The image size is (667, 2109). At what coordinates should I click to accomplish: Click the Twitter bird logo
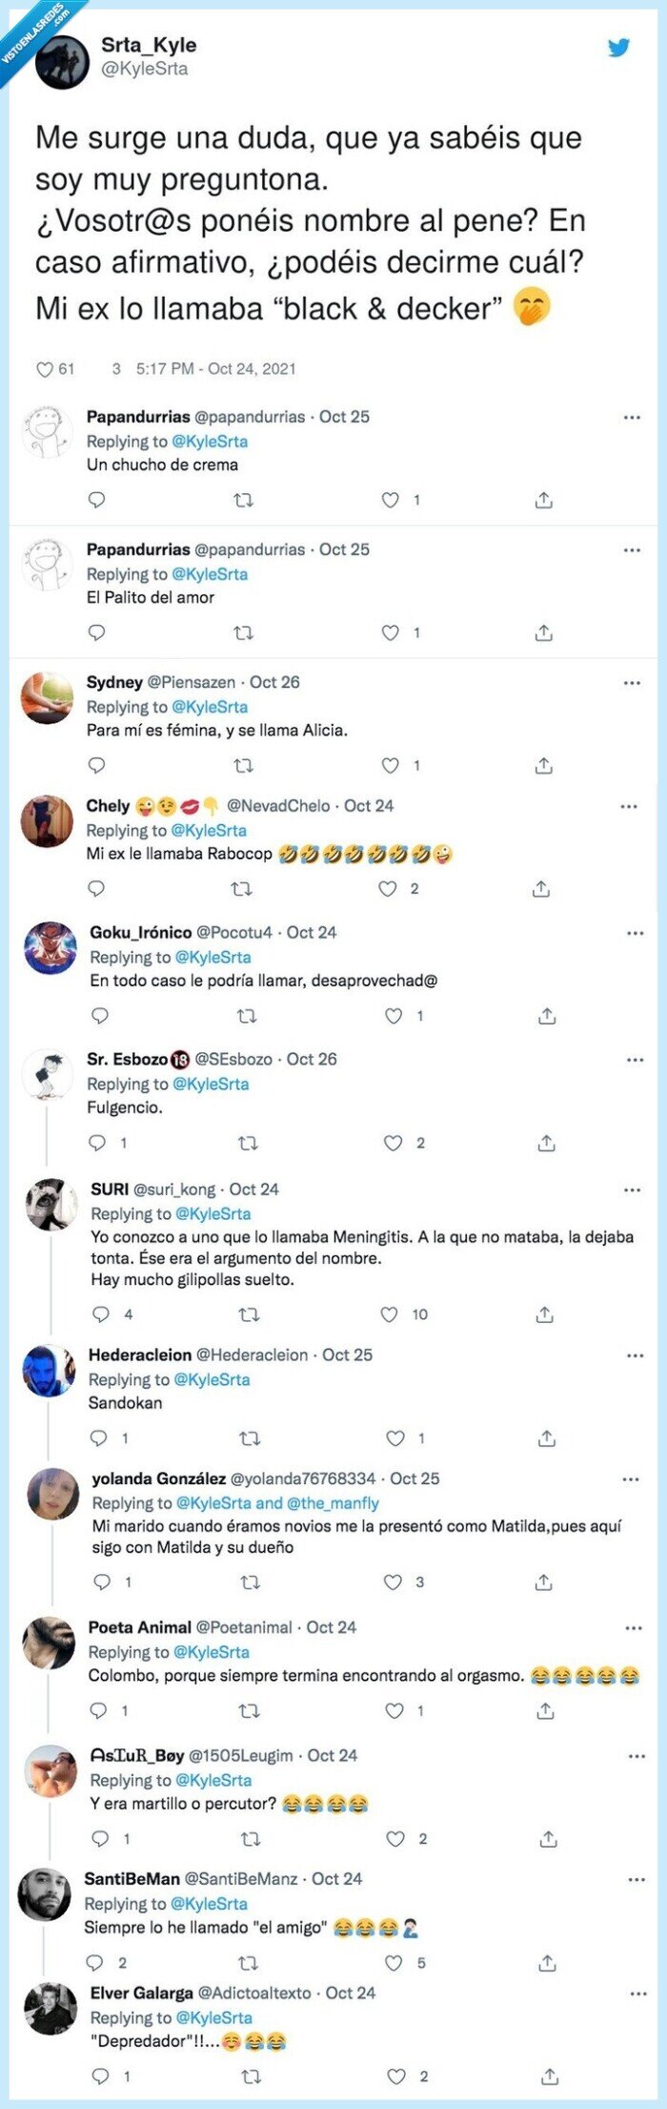coord(620,46)
